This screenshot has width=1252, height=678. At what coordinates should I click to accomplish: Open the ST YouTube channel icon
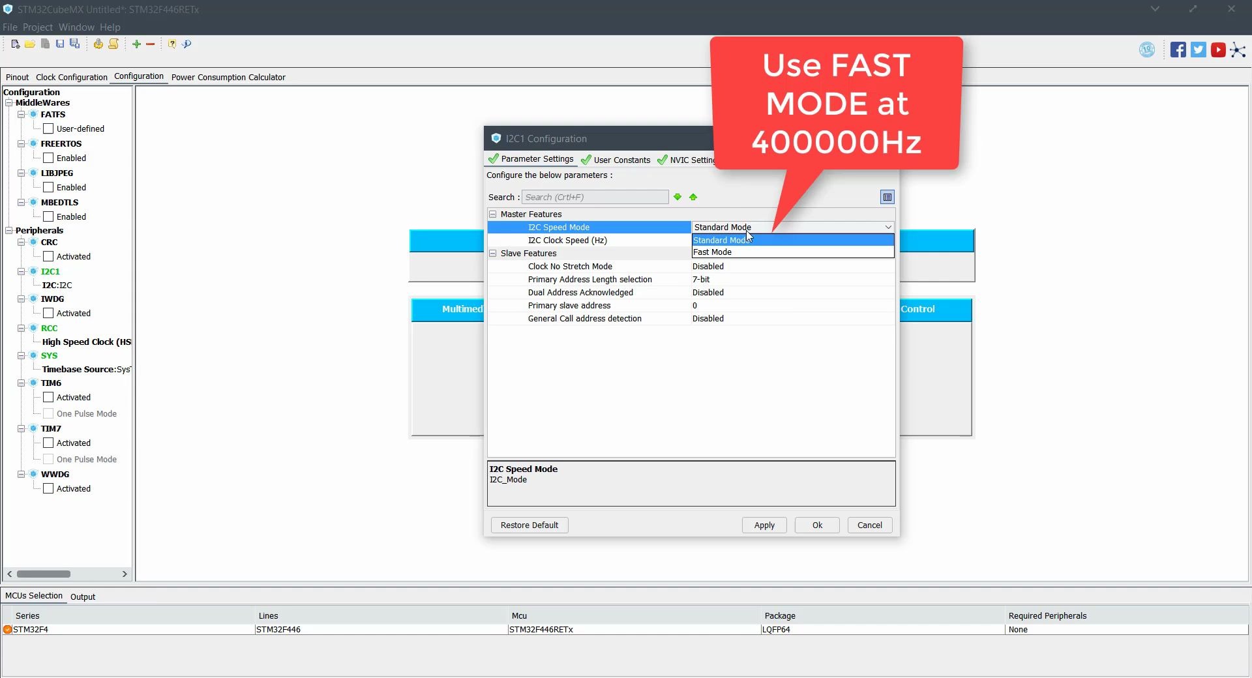pos(1218,50)
